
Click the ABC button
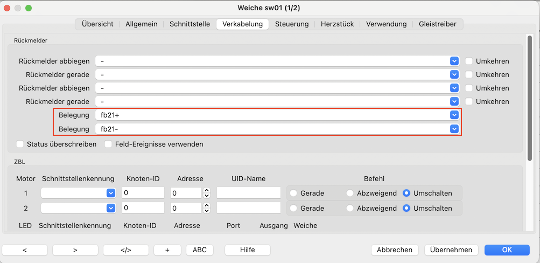click(200, 250)
